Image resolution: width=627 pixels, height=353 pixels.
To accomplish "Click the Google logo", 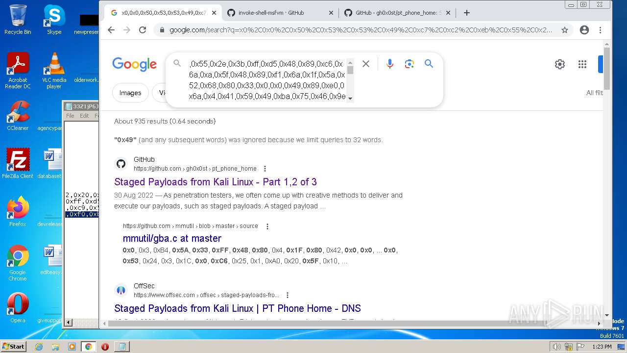I will point(134,64).
